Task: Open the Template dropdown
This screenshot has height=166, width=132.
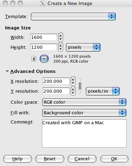Action: [x=73, y=16]
